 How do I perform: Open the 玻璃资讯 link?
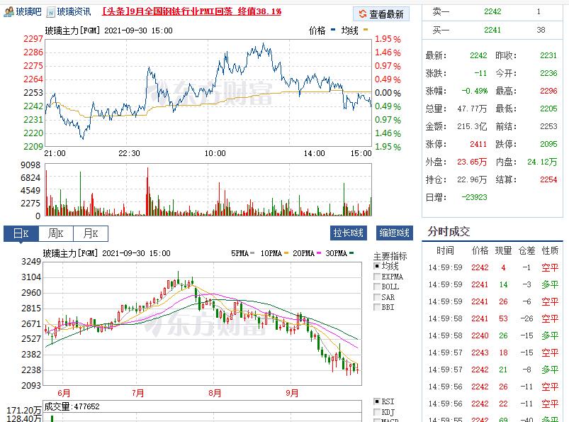(74, 12)
